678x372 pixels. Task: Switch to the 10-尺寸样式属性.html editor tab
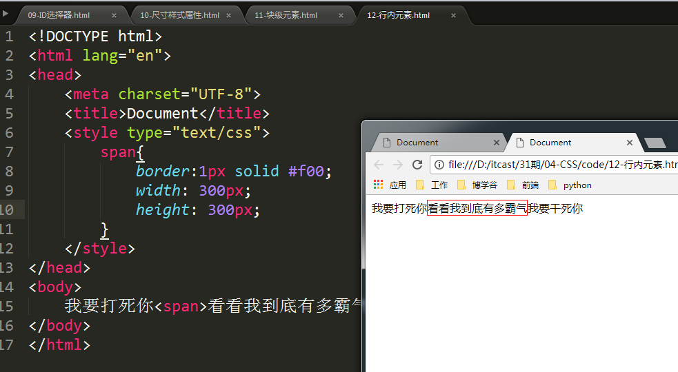click(179, 15)
